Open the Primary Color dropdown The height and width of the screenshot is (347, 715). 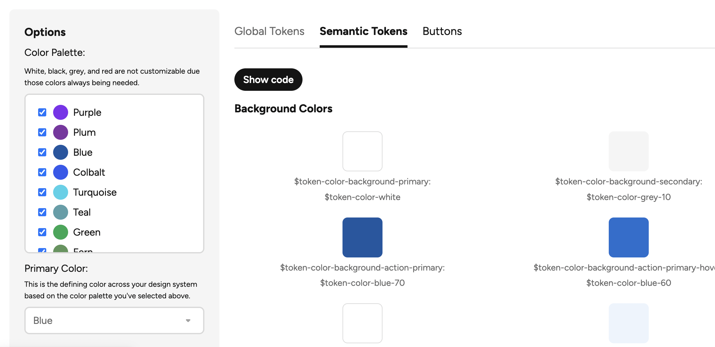tap(114, 320)
